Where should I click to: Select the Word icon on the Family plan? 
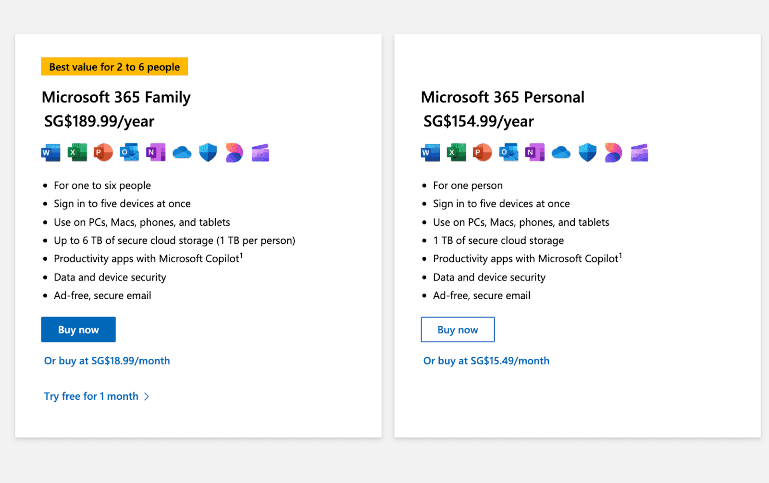[50, 153]
